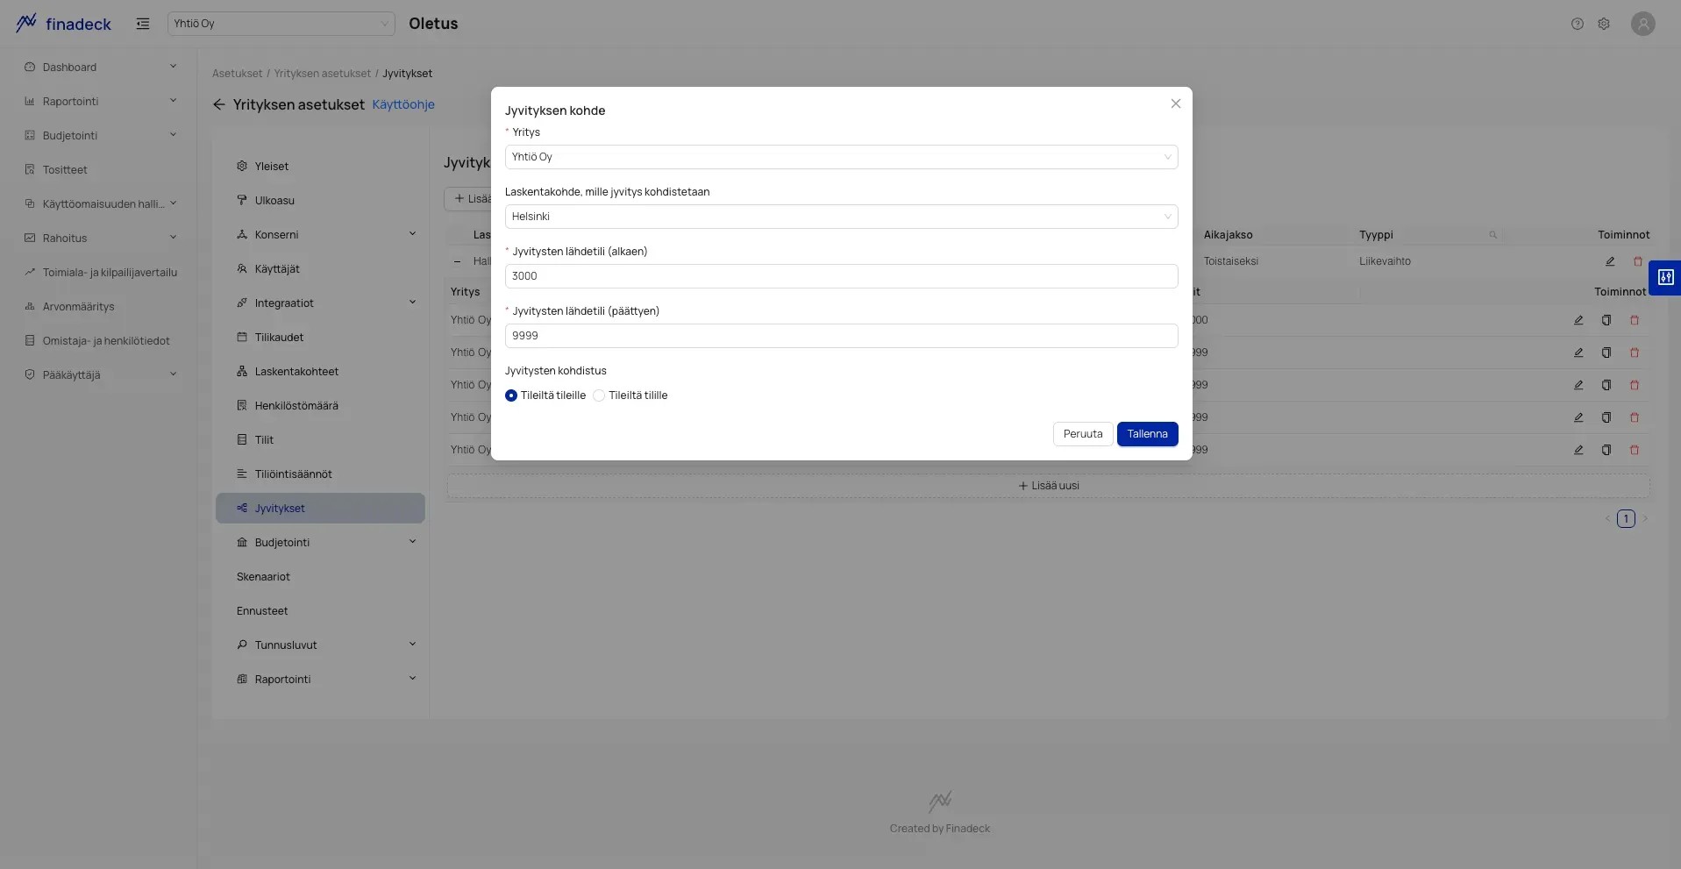The image size is (1681, 869).
Task: Click the red delete icon in the Liikevaihto row
Action: click(1637, 261)
